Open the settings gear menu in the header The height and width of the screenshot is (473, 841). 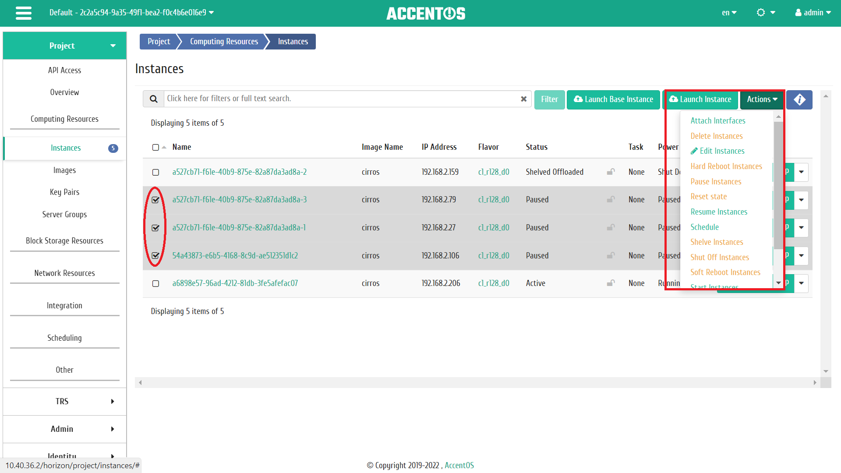point(766,13)
